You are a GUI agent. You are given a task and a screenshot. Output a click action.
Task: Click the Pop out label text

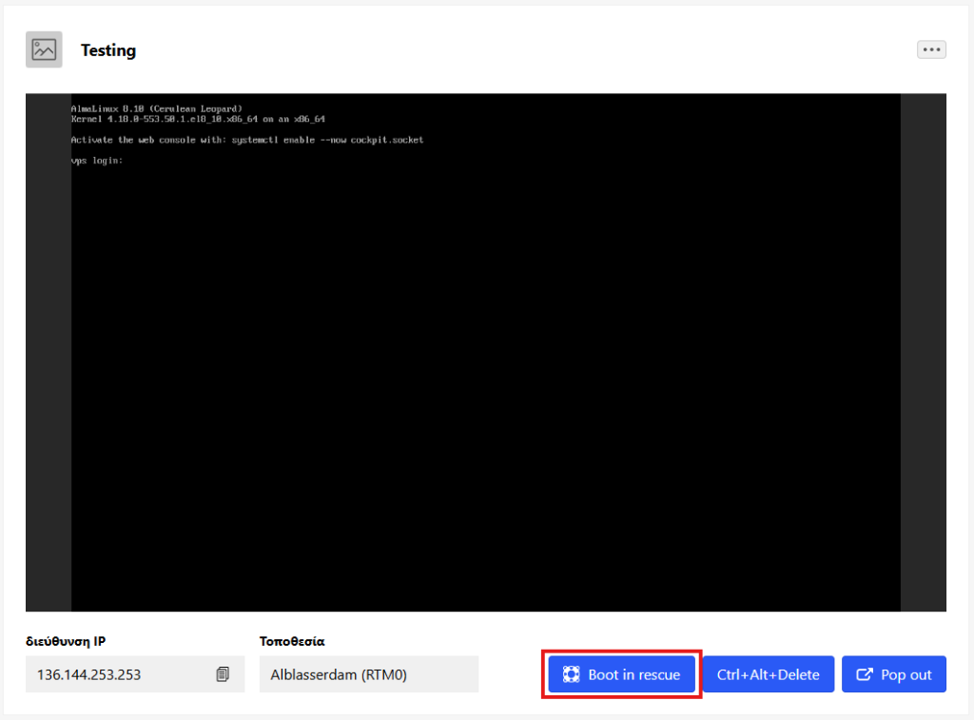click(906, 674)
